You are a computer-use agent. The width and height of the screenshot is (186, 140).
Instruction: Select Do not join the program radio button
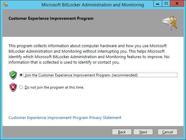21,87
